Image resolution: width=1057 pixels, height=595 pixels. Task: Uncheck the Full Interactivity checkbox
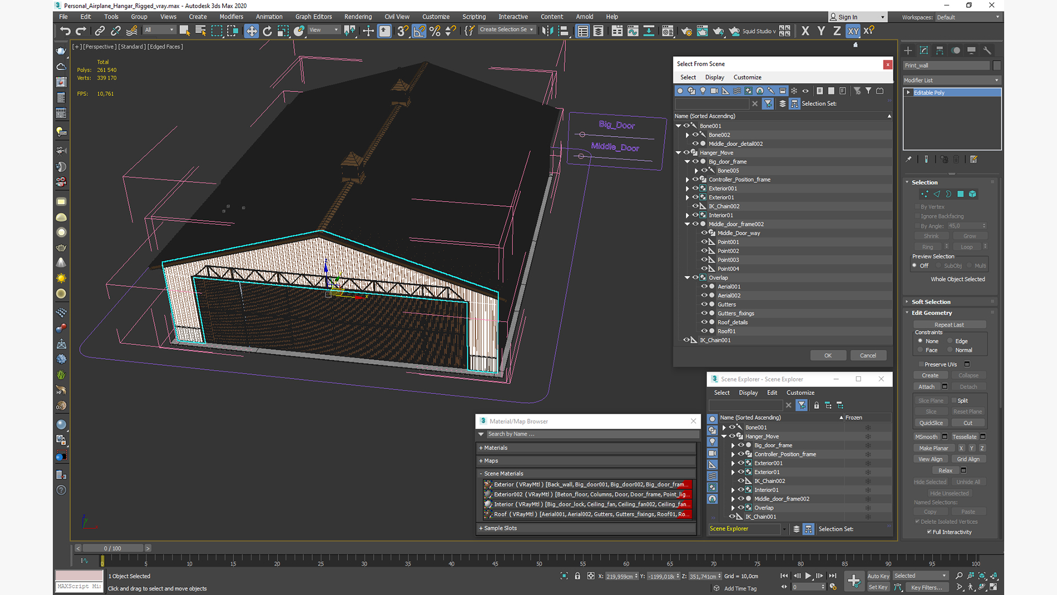point(929,532)
